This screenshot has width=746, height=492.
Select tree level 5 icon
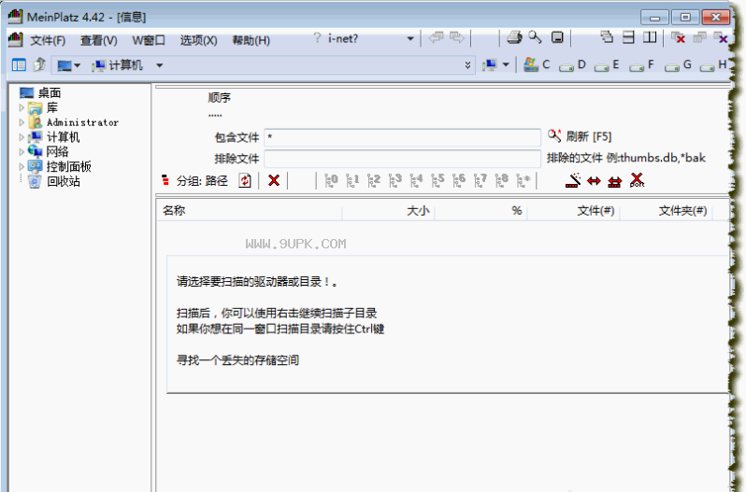point(438,180)
